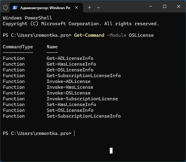Click the administrator shield icon
The height and width of the screenshot is (162, 186).
tap(5, 8)
